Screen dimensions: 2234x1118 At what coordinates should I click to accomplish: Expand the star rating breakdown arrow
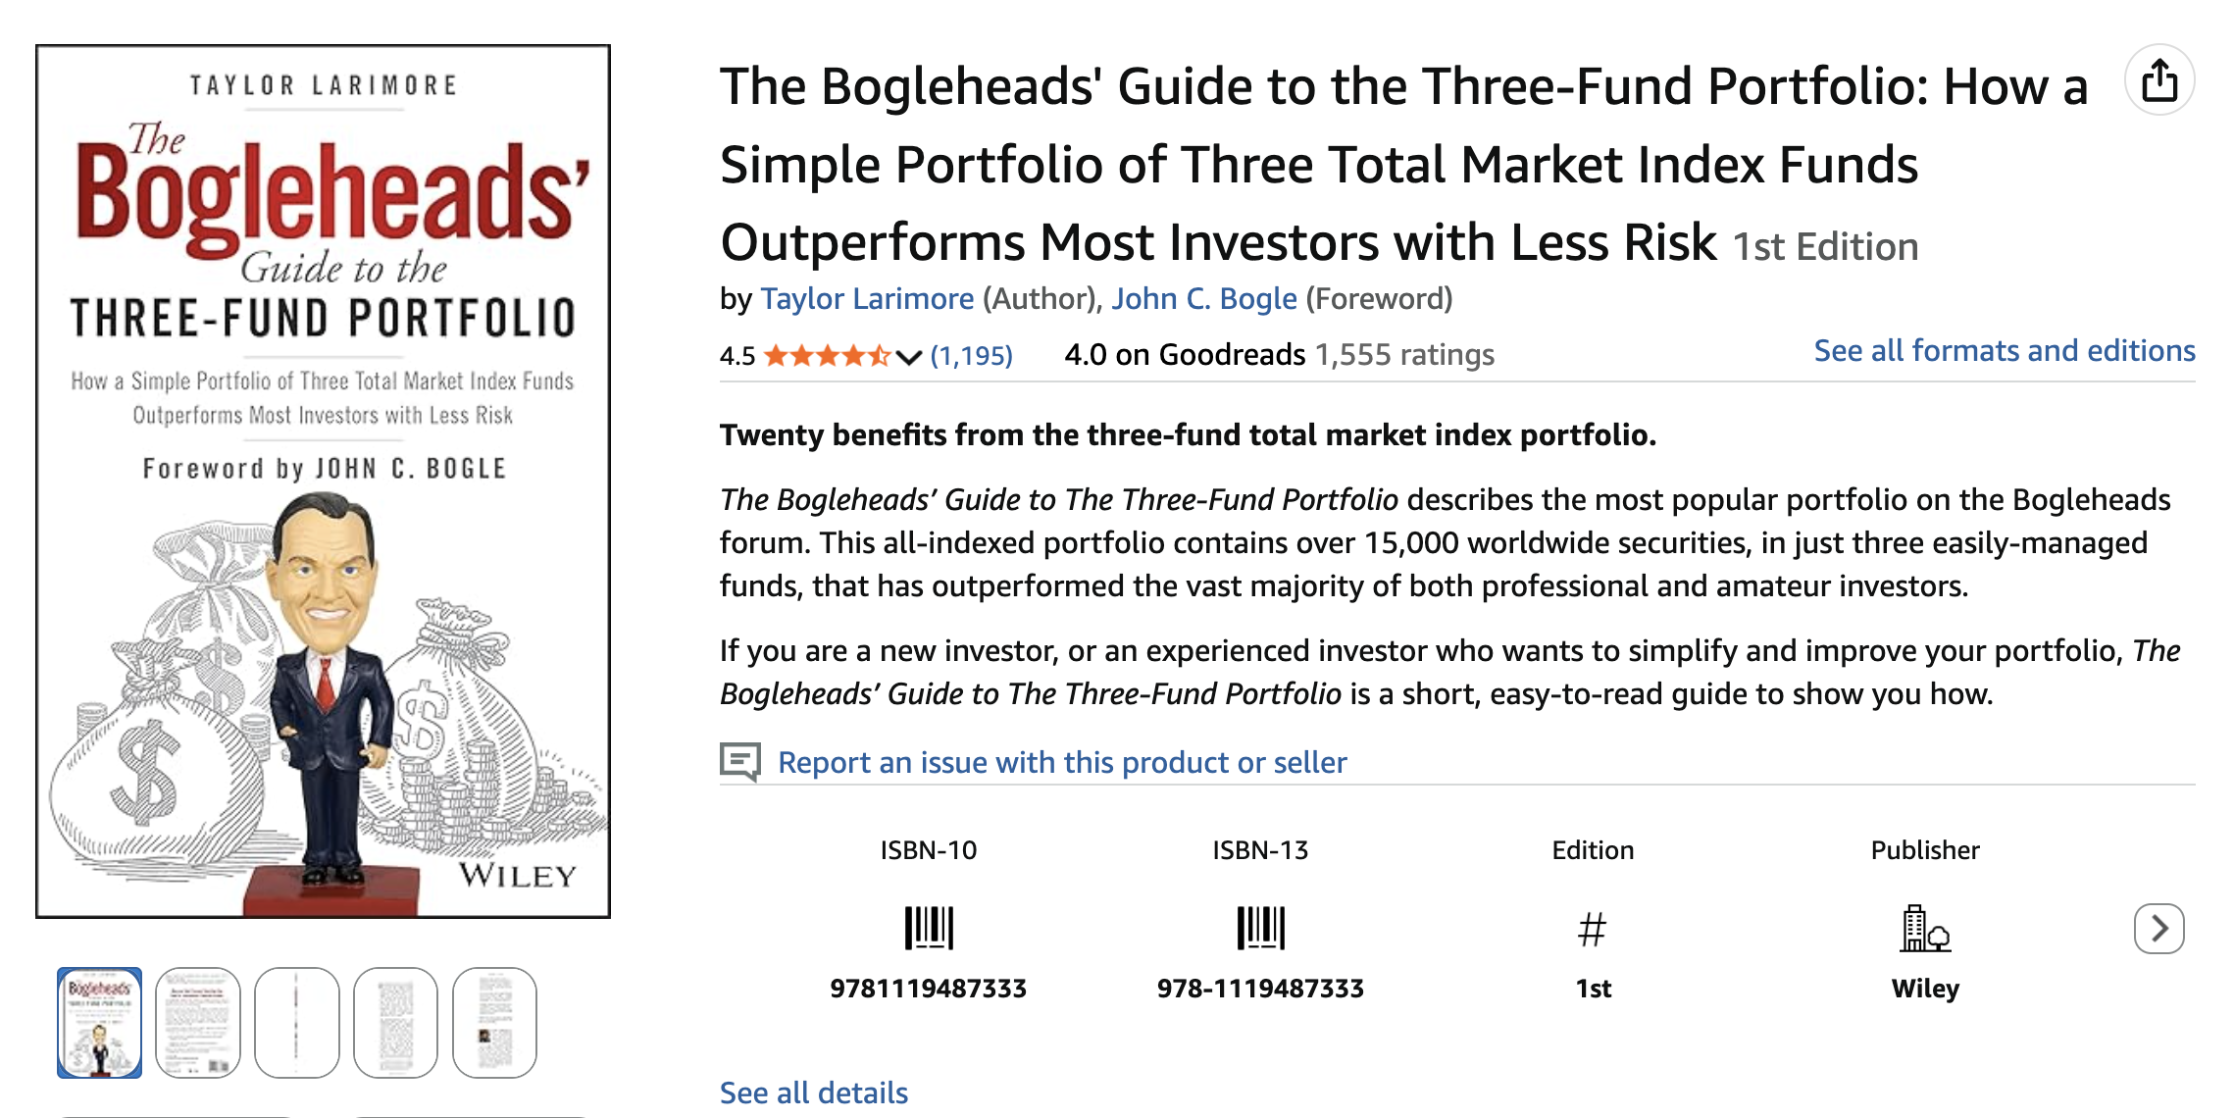[x=910, y=356]
